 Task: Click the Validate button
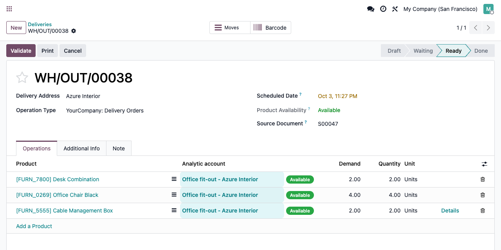point(21,51)
